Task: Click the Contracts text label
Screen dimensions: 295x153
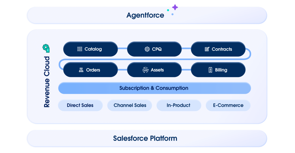Action: click(x=222, y=49)
